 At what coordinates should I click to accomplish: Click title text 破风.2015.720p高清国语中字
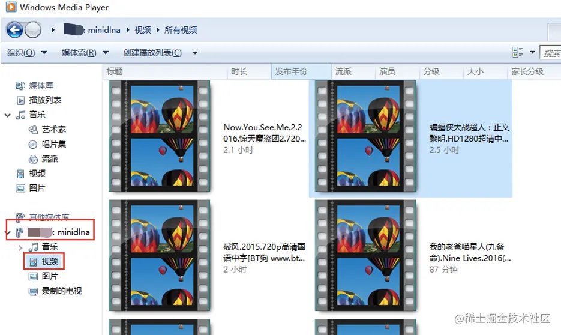(264, 252)
